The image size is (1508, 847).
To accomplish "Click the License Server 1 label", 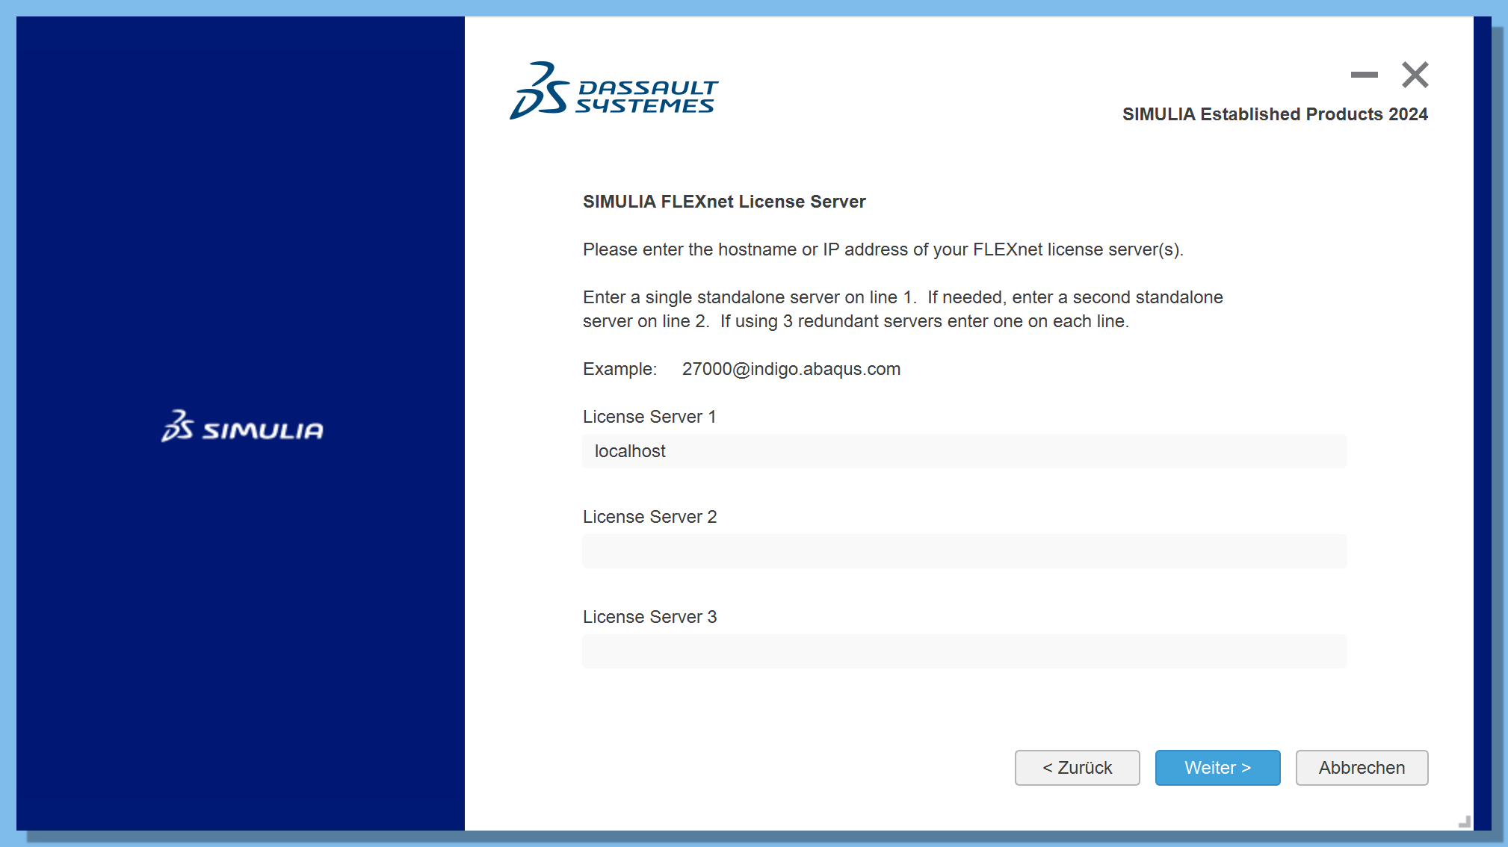I will pyautogui.click(x=649, y=417).
